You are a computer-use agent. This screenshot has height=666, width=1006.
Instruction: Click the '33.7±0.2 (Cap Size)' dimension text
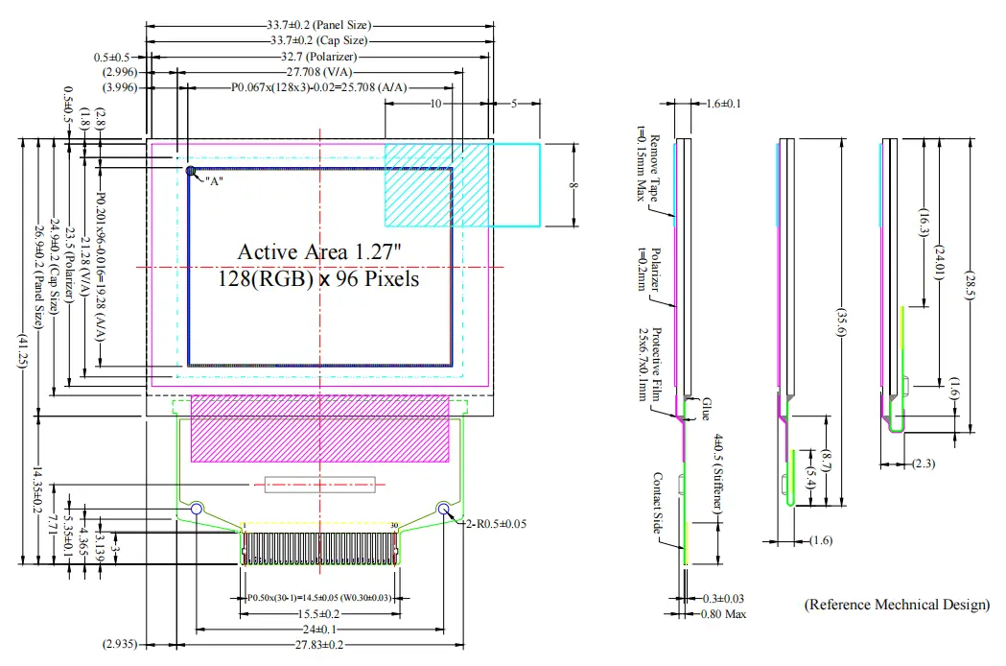(318, 40)
